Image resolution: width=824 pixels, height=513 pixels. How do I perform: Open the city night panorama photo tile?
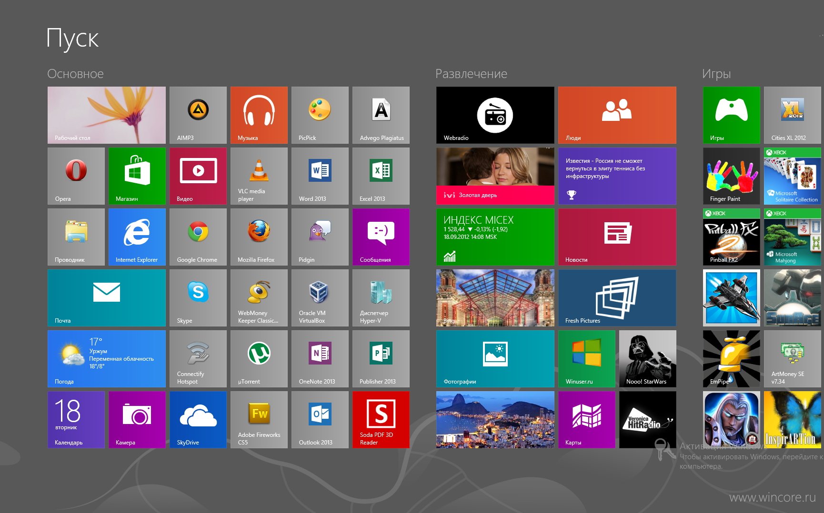click(x=495, y=420)
